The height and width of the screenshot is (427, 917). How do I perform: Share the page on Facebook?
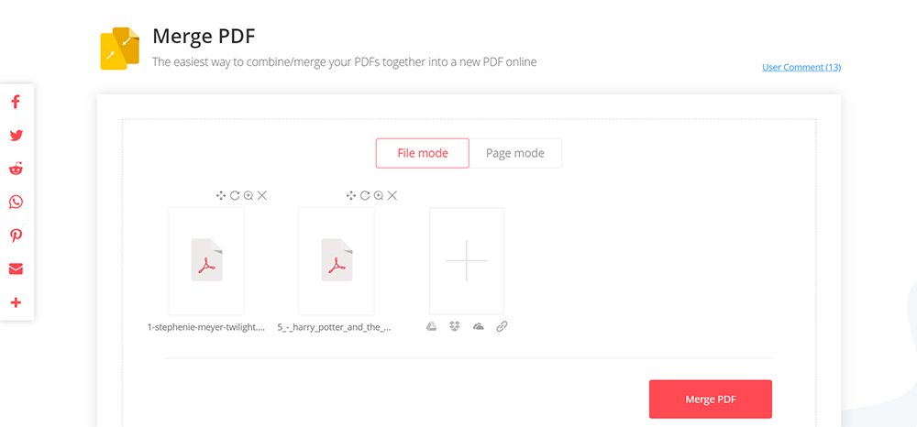[16, 102]
